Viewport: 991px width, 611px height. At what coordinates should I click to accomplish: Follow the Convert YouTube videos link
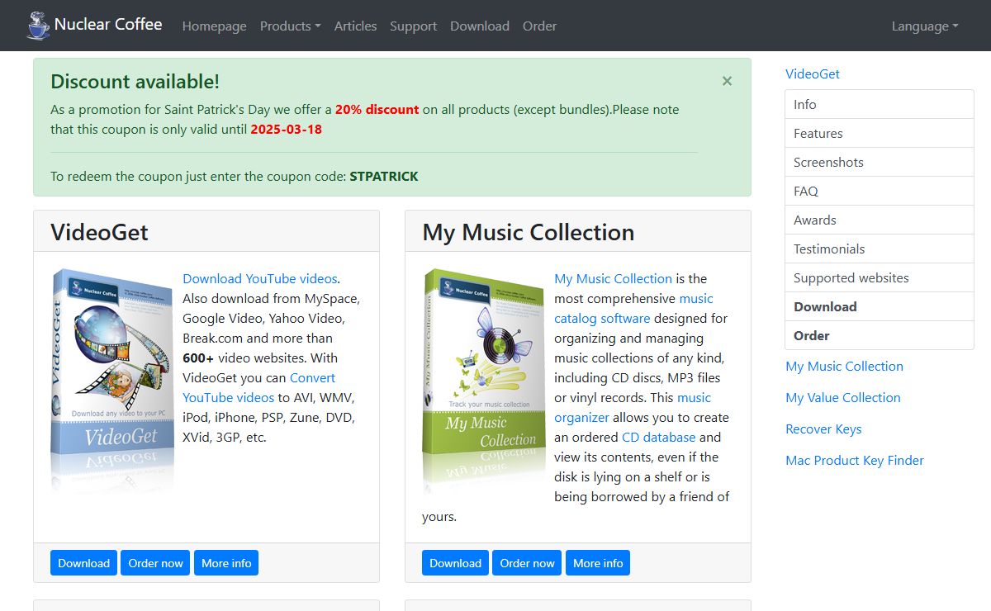pyautogui.click(x=258, y=387)
